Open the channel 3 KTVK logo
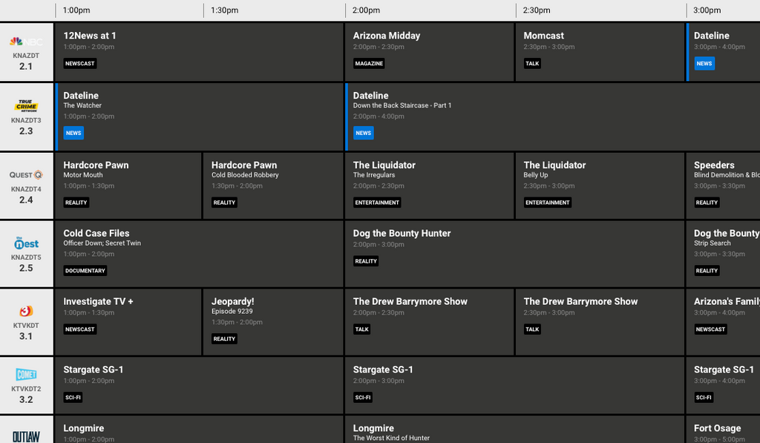 pos(26,311)
